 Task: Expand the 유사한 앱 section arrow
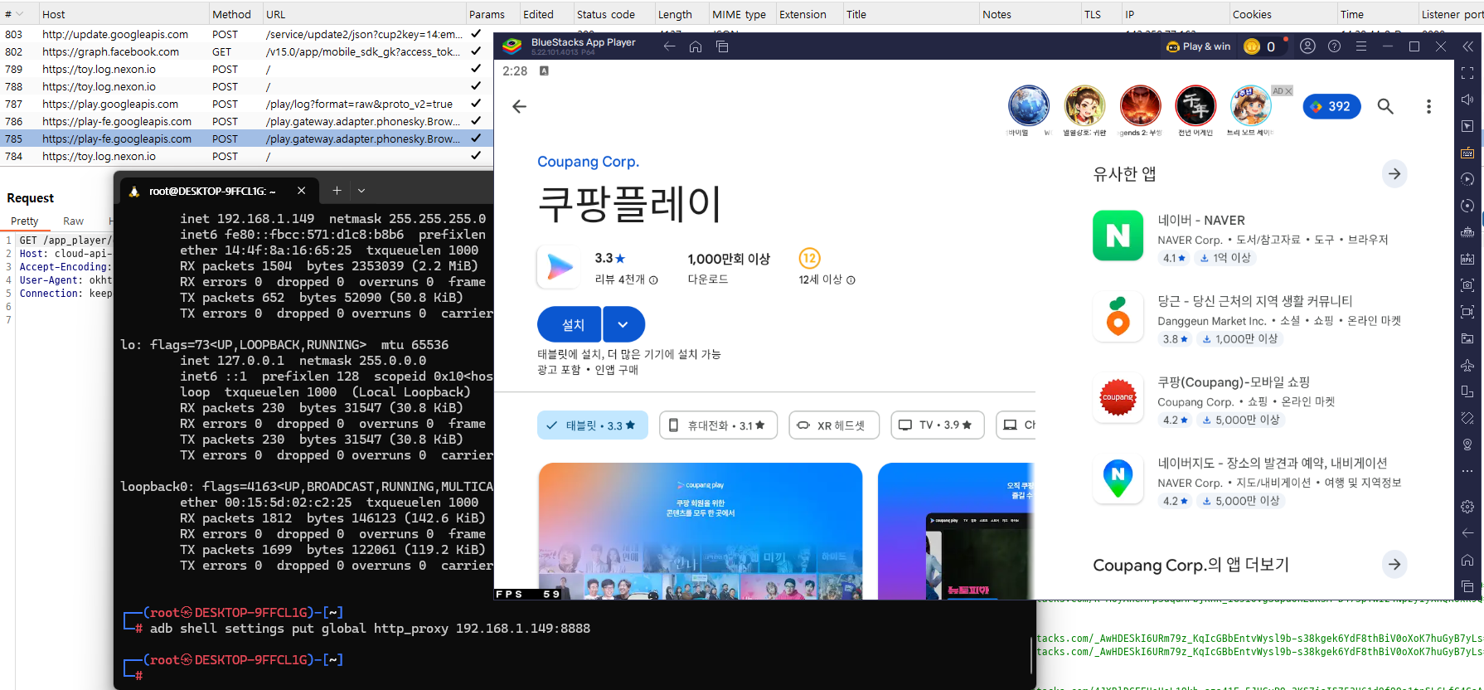1394,174
